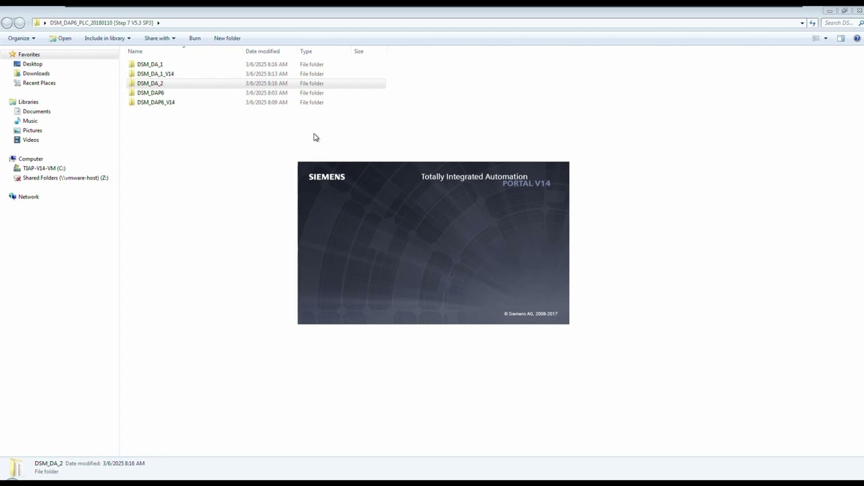Click the Burn toolbar button
The height and width of the screenshot is (486, 864).
tap(194, 38)
